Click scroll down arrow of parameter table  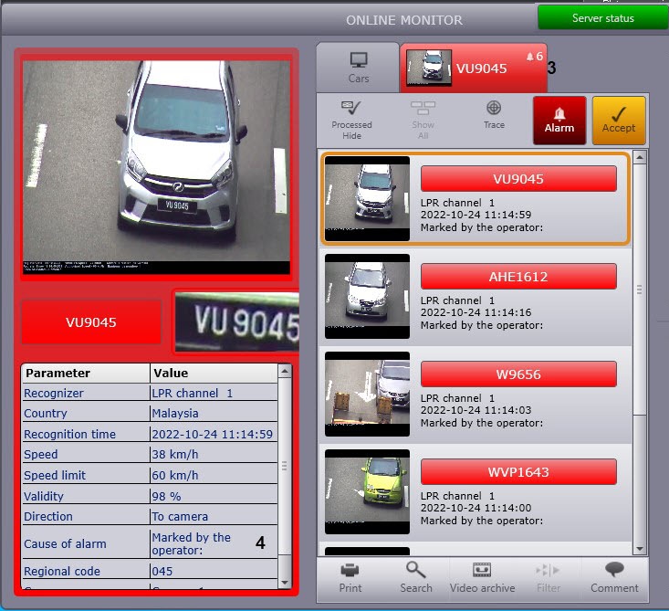click(285, 582)
